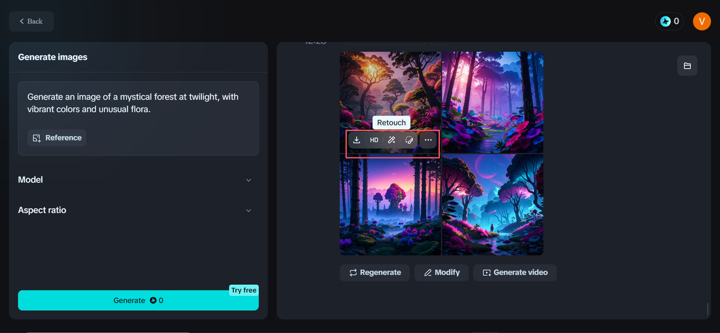Image resolution: width=720 pixels, height=333 pixels.
Task: Open top-right pink forest thumbnail
Action: pos(493,102)
